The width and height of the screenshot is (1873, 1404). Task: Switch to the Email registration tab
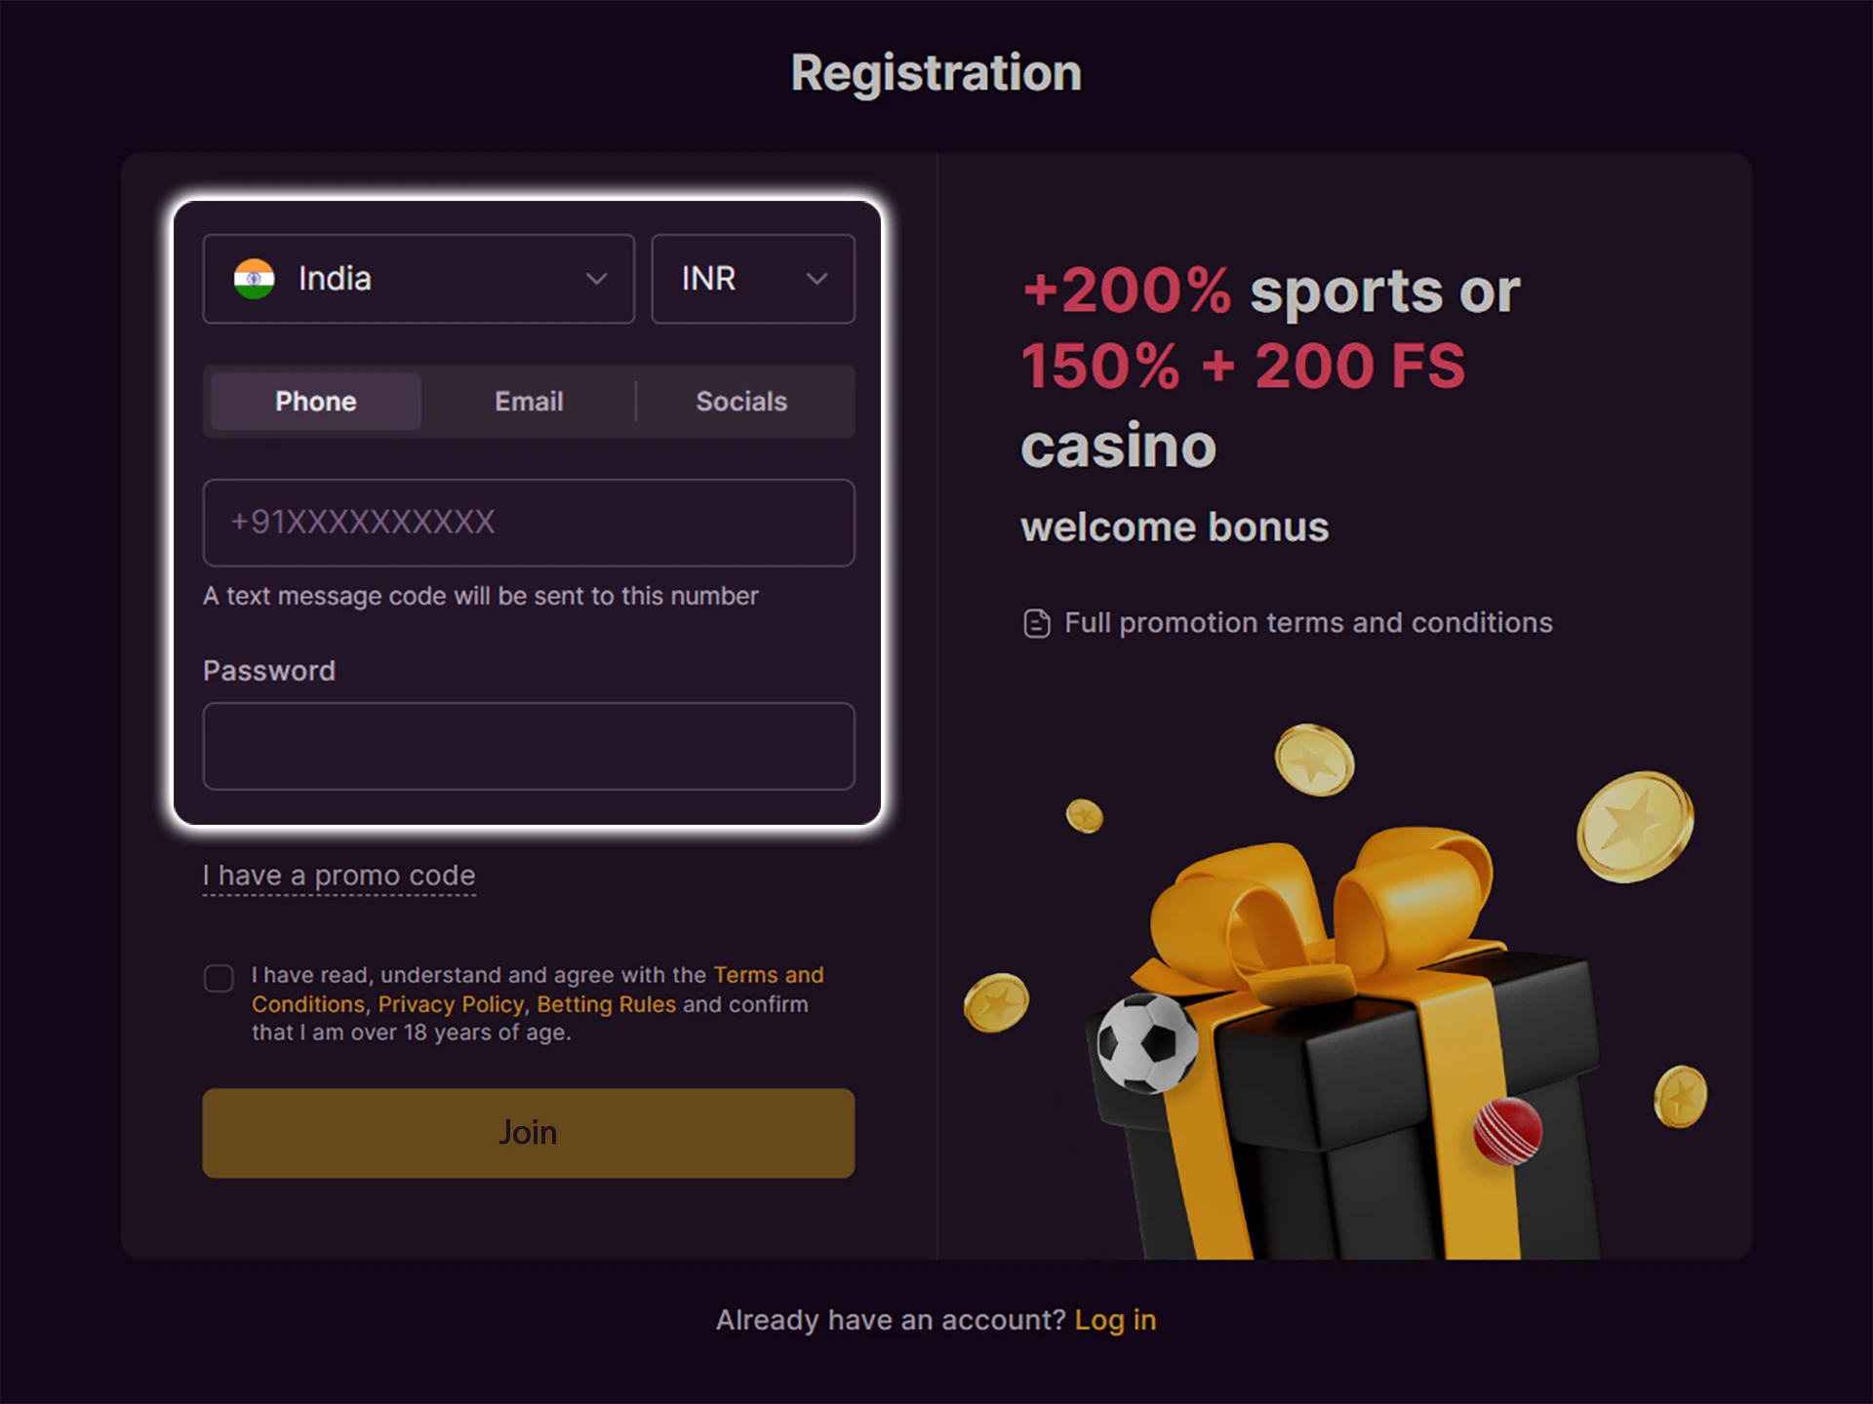(x=528, y=401)
